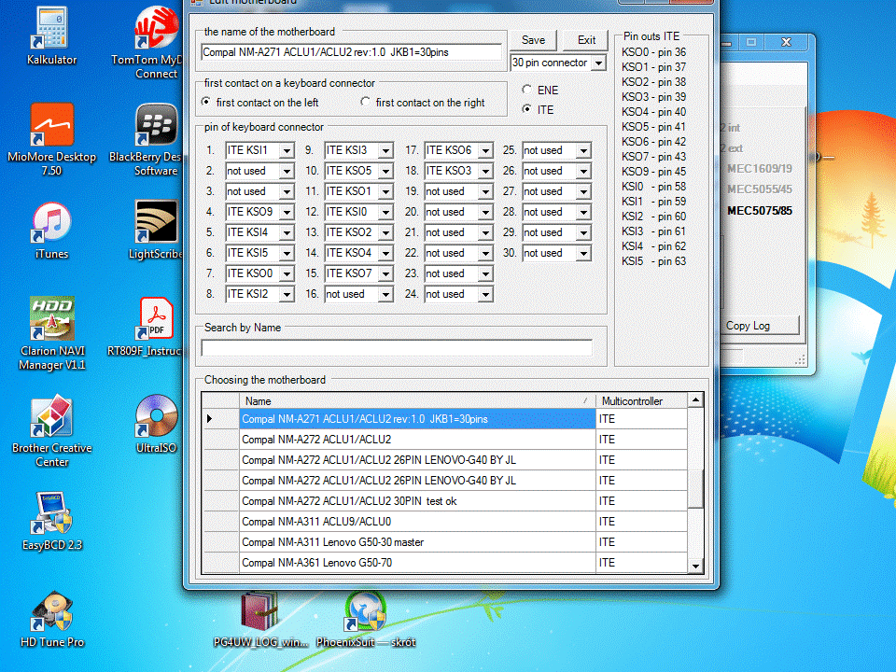
Task: Open Brother Creative Center shortcut
Action: pyautogui.click(x=51, y=430)
